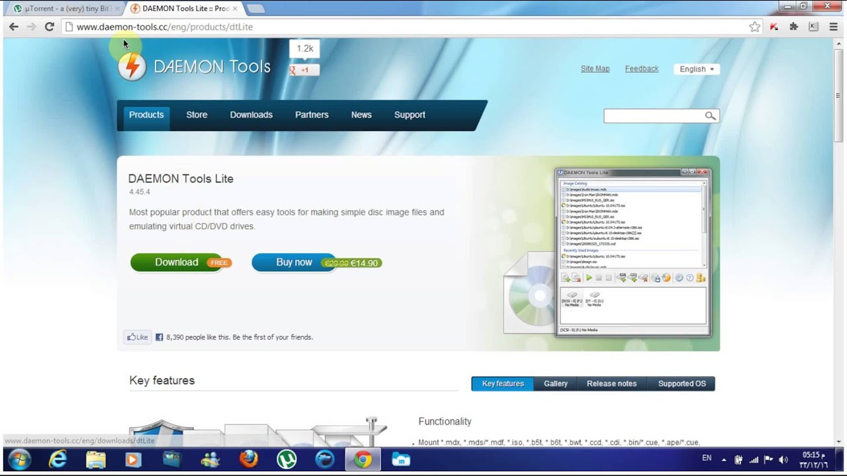Click the Google +1 button
Viewport: 847px width, 476px height.
(304, 69)
